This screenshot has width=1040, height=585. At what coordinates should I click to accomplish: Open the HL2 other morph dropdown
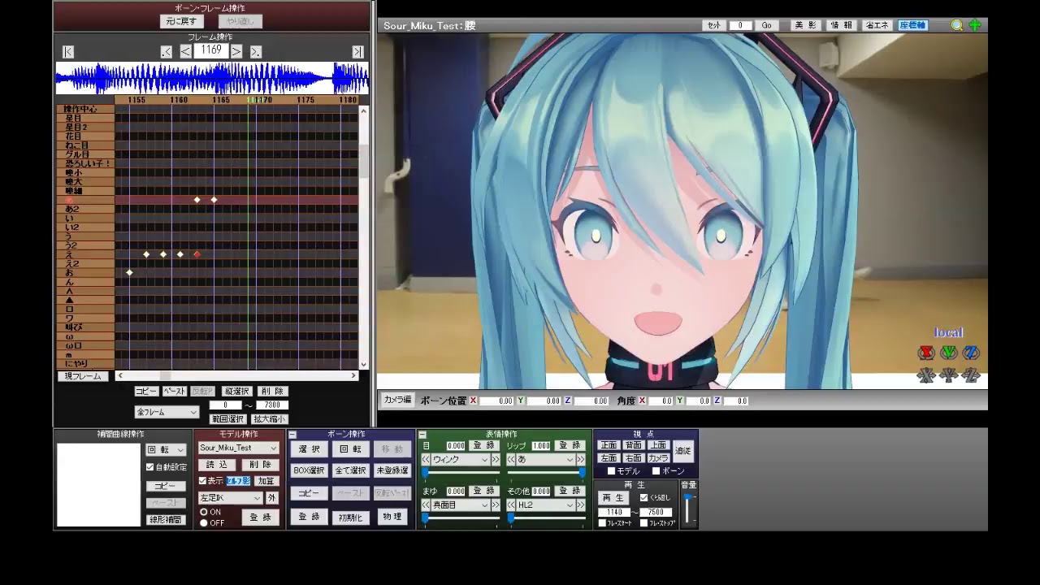click(545, 505)
